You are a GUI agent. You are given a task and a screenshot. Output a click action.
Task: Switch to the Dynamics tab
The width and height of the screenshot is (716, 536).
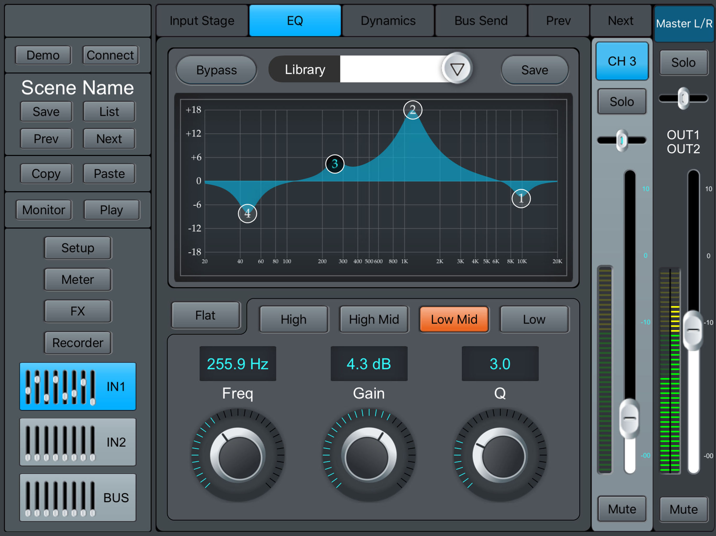388,21
